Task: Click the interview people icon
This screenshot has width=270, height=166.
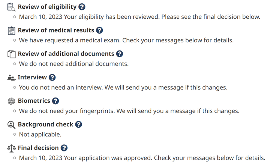Action: (x=12, y=78)
